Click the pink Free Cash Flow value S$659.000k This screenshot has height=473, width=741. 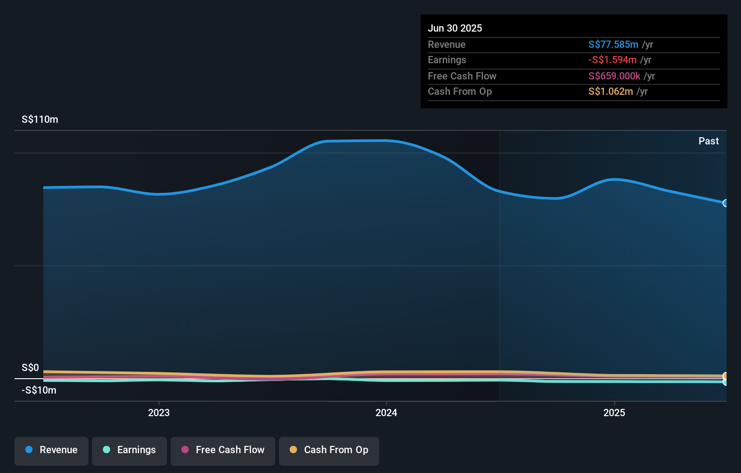pos(614,76)
